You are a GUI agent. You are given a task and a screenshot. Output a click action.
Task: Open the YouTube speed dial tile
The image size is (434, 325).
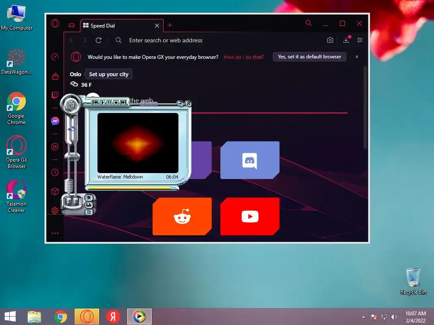(250, 216)
